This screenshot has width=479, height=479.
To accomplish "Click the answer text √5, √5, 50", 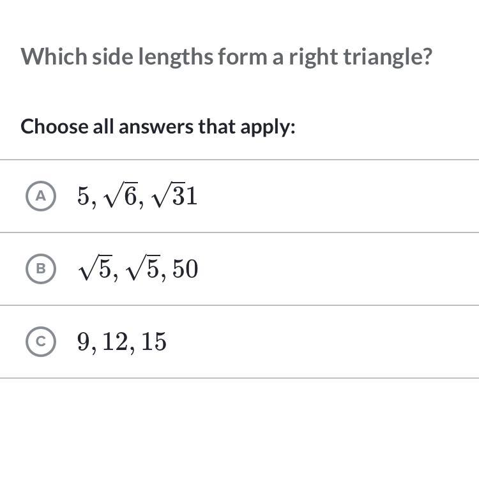I will point(137,269).
